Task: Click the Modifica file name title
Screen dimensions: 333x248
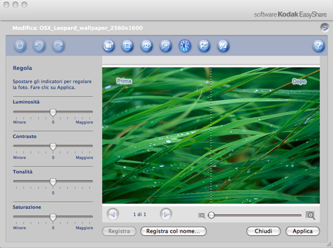Action: [x=77, y=28]
